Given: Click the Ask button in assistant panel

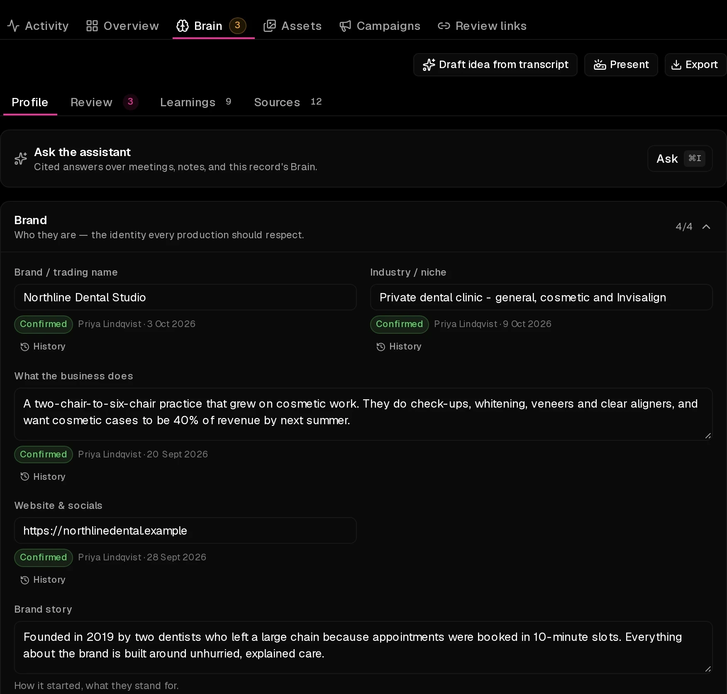Looking at the screenshot, I should (680, 159).
